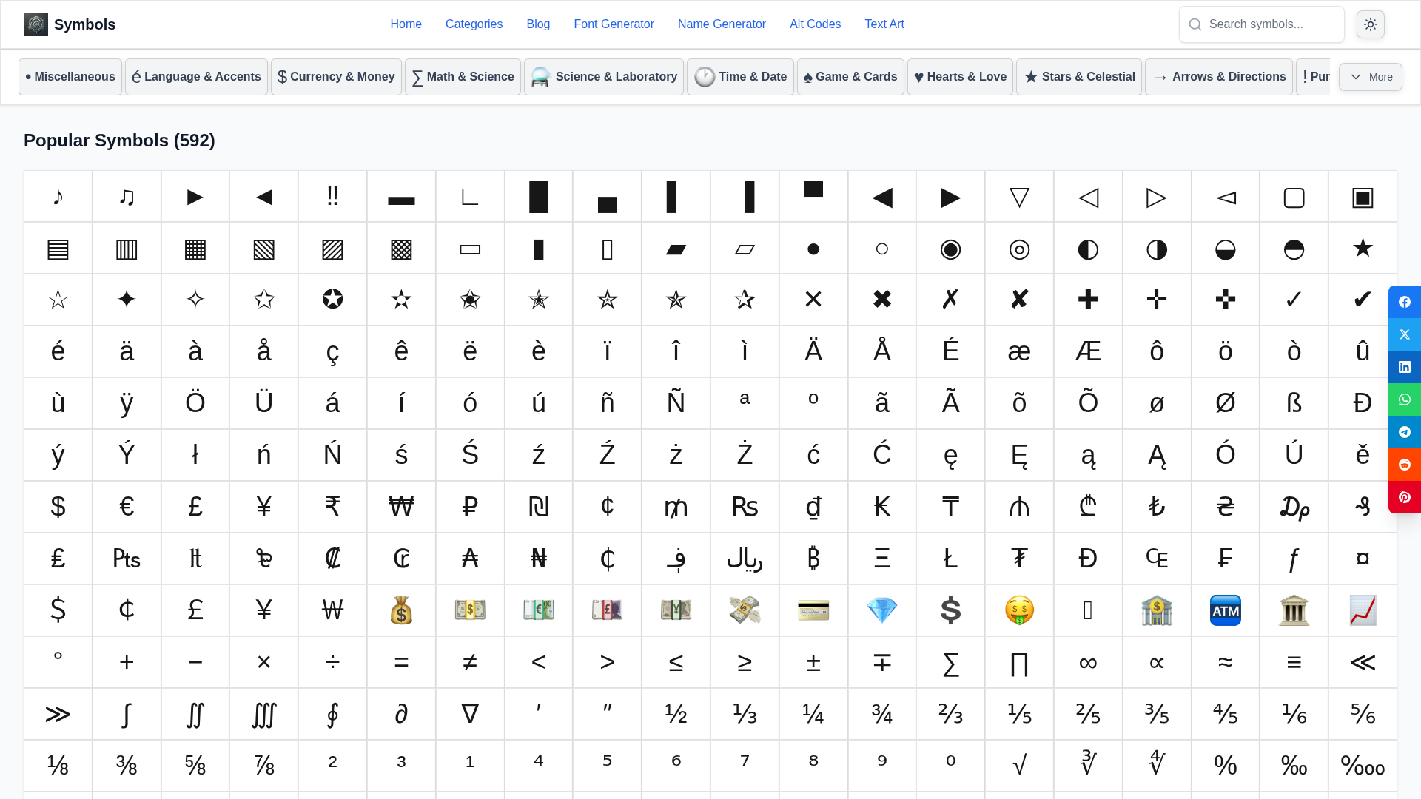Share via the Facebook icon

point(1404,302)
